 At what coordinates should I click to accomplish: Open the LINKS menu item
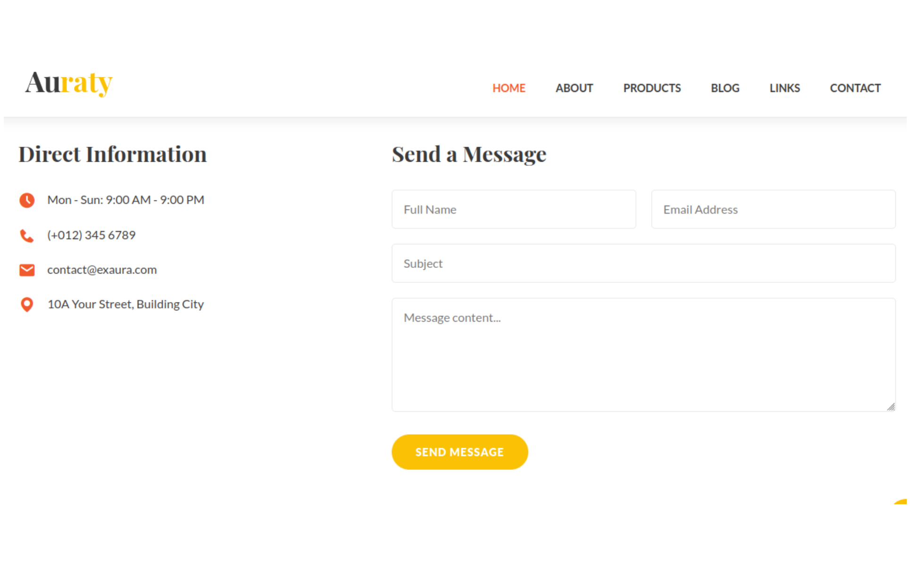[785, 88]
